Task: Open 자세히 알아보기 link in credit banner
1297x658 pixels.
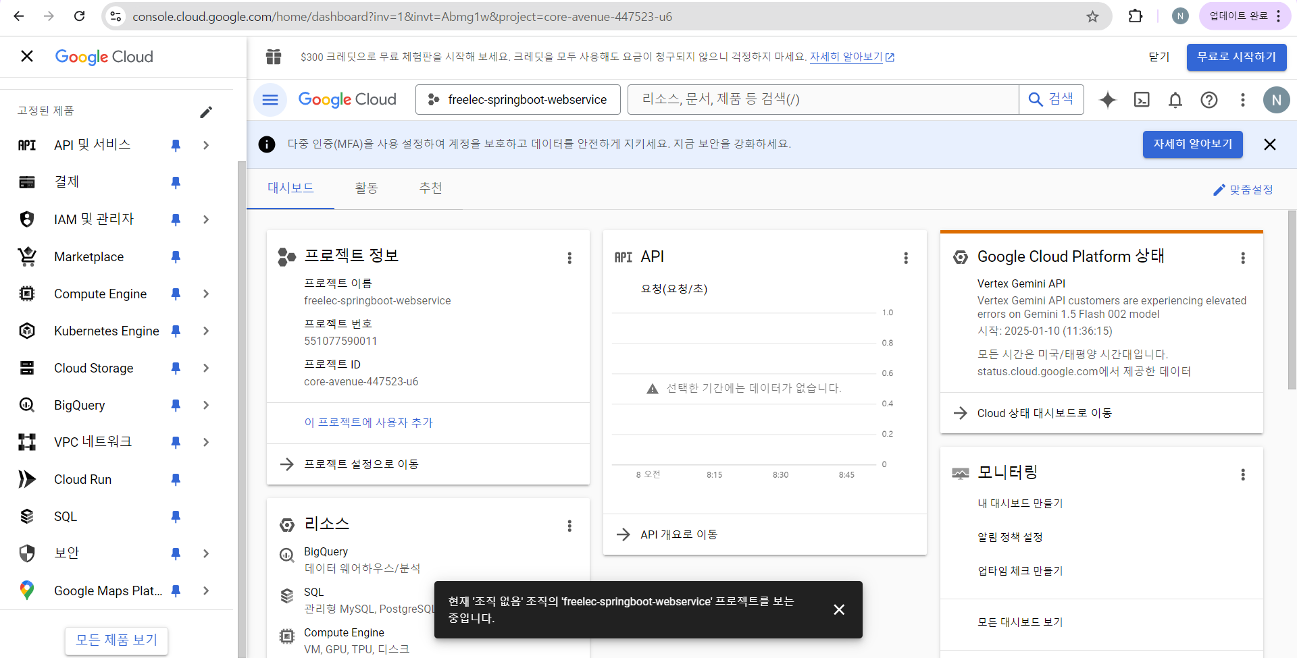Action: click(x=852, y=57)
